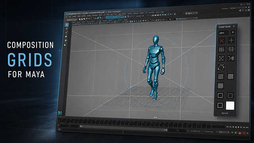Close the Comp Grids panel
This screenshot has height=143, width=254.
234,26
